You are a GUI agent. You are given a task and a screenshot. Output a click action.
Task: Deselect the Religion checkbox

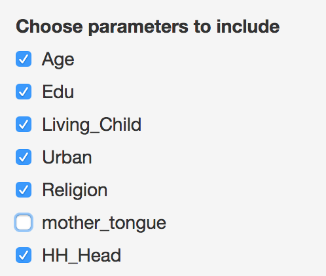24,190
